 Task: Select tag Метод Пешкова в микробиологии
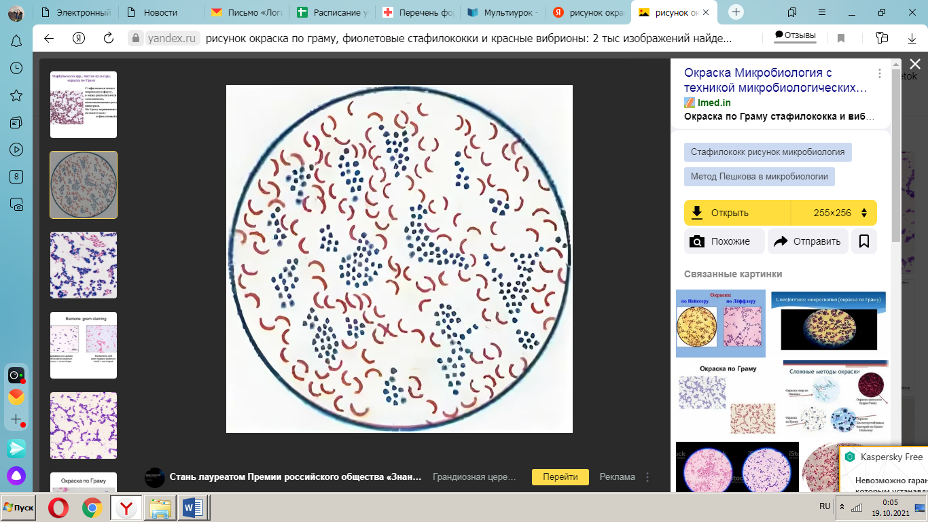[x=760, y=176]
